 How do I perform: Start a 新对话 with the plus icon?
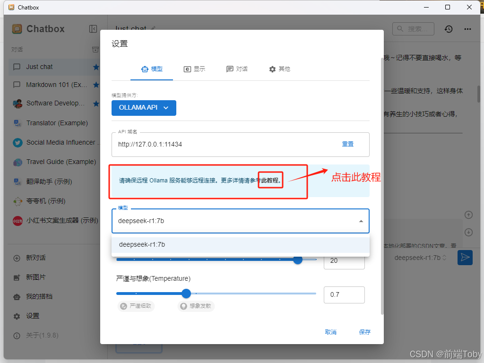tap(17, 258)
